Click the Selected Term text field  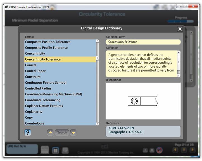tap(143, 42)
